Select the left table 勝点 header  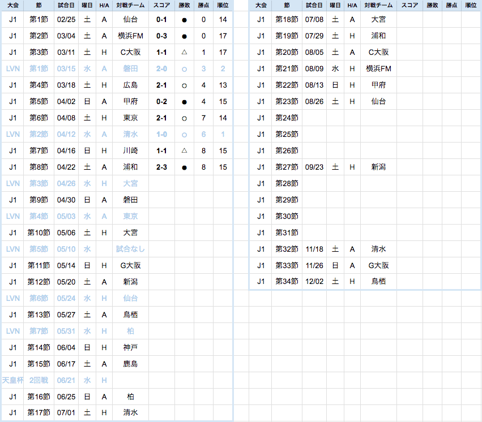[x=203, y=6]
